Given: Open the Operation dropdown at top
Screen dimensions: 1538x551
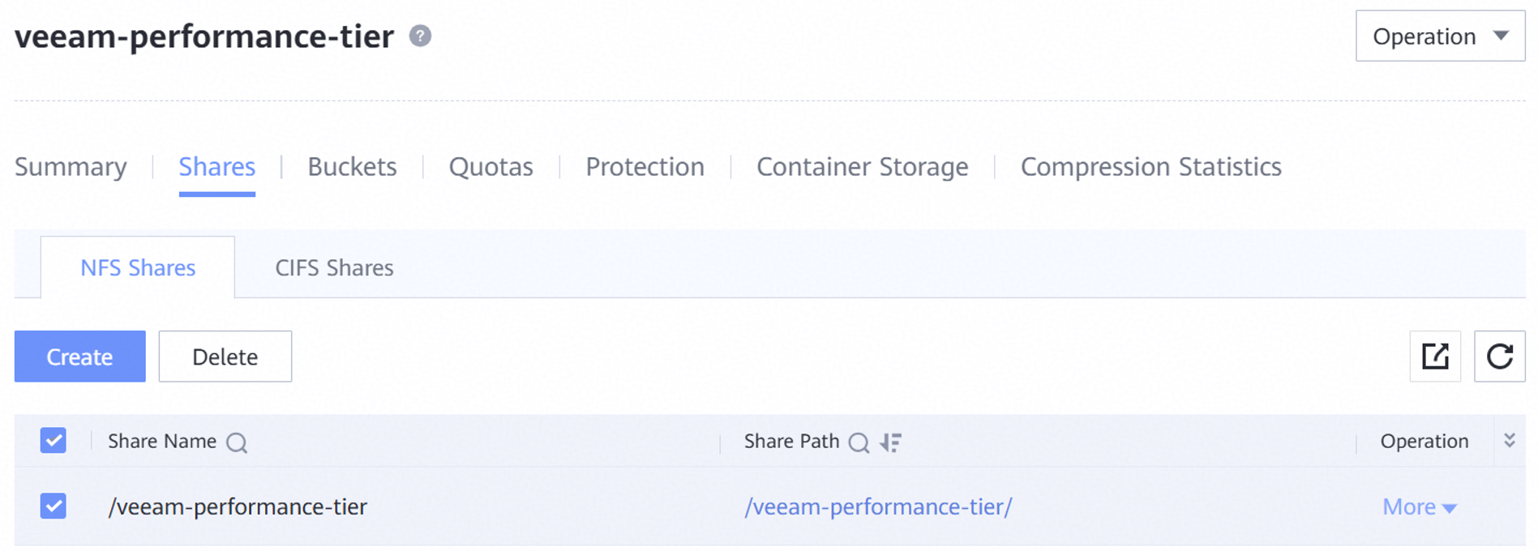Looking at the screenshot, I should point(1440,36).
